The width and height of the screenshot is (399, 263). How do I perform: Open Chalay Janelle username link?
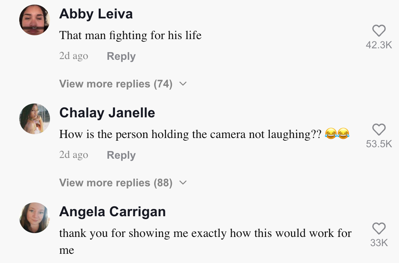[107, 113]
